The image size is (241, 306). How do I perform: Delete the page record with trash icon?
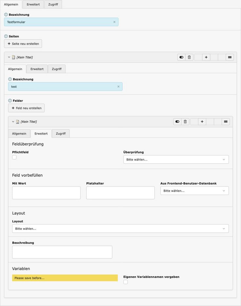click(189, 57)
